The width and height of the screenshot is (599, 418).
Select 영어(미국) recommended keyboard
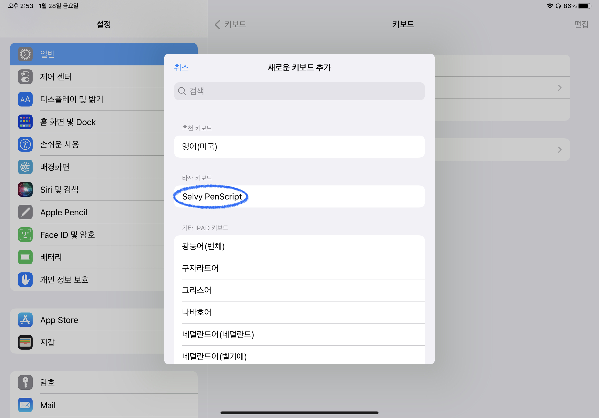pyautogui.click(x=299, y=146)
